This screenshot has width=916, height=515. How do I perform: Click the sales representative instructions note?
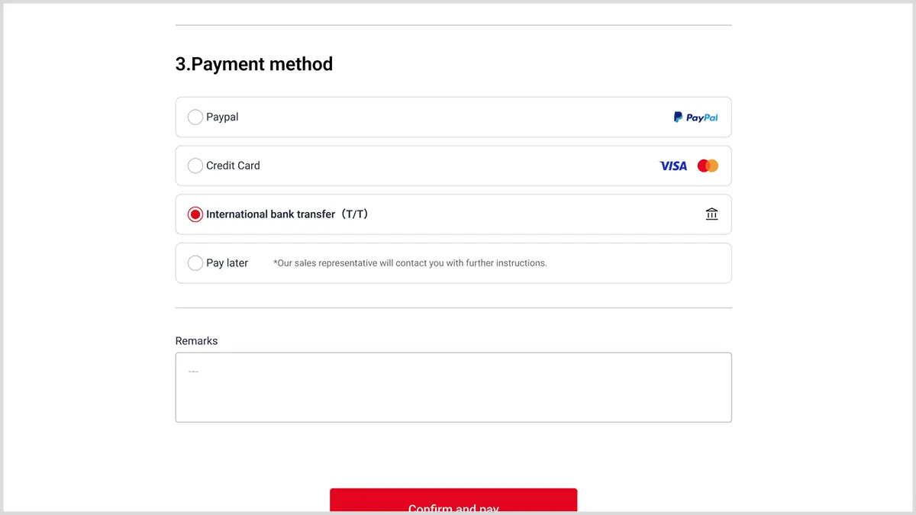[410, 263]
